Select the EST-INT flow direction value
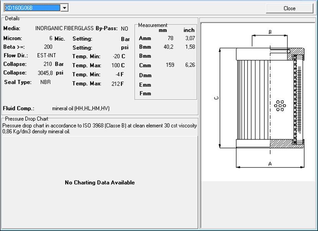318x231 pixels. (46, 55)
